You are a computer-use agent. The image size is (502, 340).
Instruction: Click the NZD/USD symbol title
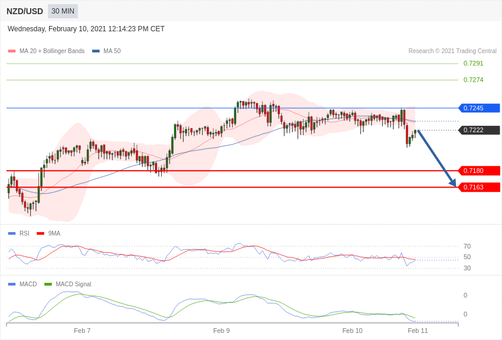(x=25, y=12)
